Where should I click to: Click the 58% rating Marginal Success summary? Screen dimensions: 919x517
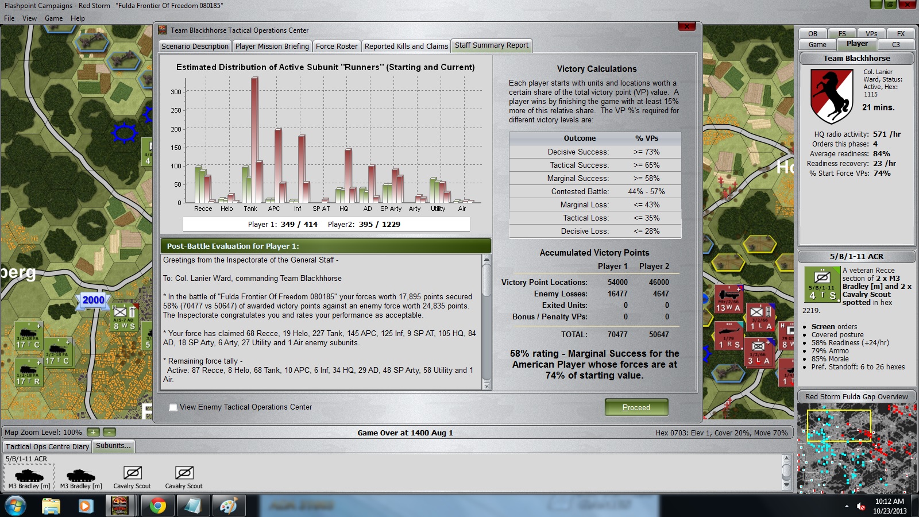click(x=594, y=364)
